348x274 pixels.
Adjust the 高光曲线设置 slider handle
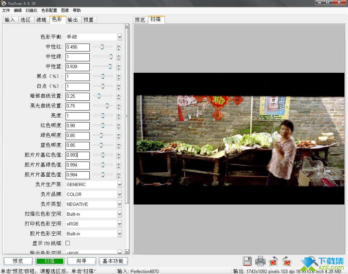click(x=107, y=106)
